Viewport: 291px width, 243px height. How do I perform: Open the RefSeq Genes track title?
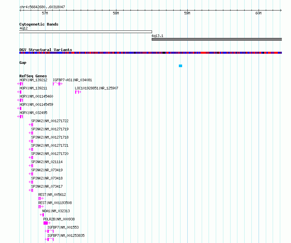pos(33,76)
